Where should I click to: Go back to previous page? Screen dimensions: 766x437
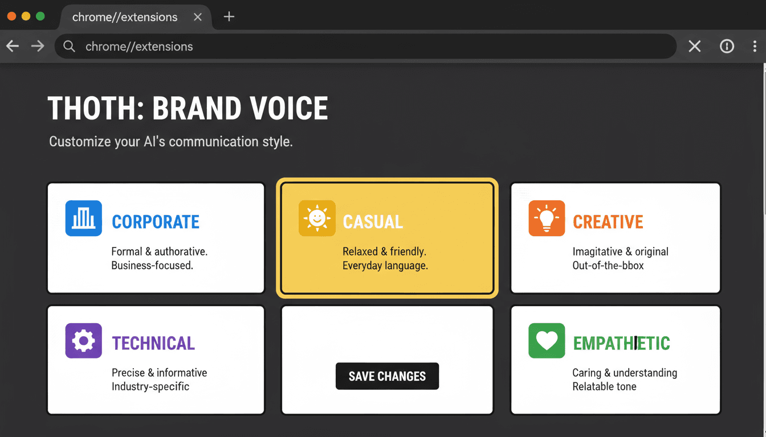[13, 47]
